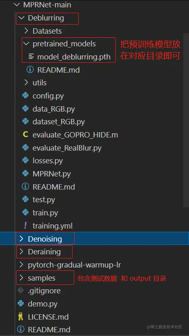The width and height of the screenshot is (189, 336).
Task: Click the info icon of README.md under pretrained_models
Action: pyautogui.click(x=30, y=70)
